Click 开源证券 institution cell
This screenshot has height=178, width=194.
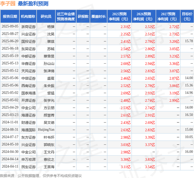click(x=29, y=101)
